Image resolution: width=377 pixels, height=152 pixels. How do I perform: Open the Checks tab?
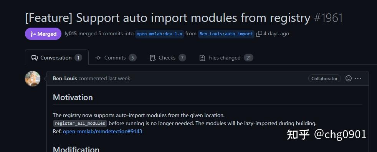[168, 58]
